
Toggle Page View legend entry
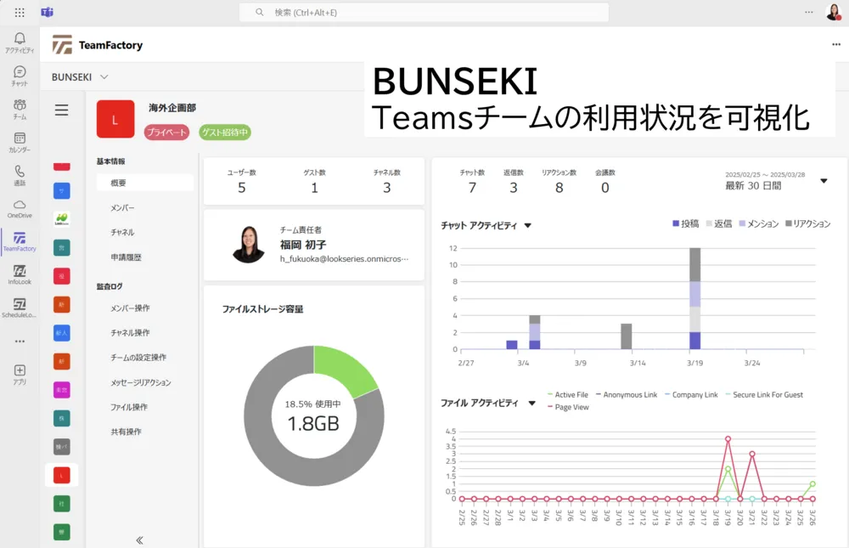[x=568, y=407]
